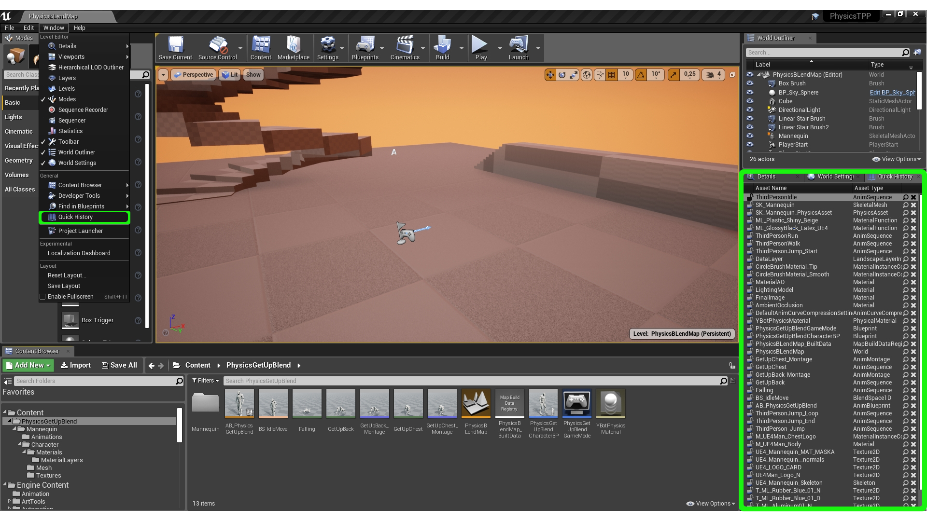Open Edit BP_Sky_Sphere link
Image resolution: width=927 pixels, height=521 pixels.
point(892,93)
